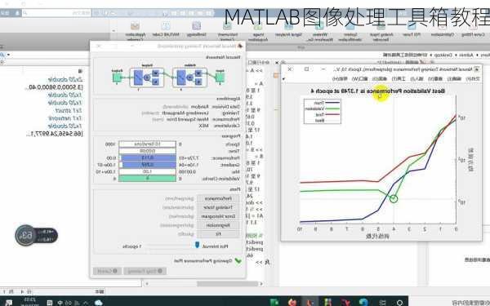The height and width of the screenshot is (306, 490).
Task: Launch the Instrument Control app
Action: pyautogui.click(x=228, y=31)
